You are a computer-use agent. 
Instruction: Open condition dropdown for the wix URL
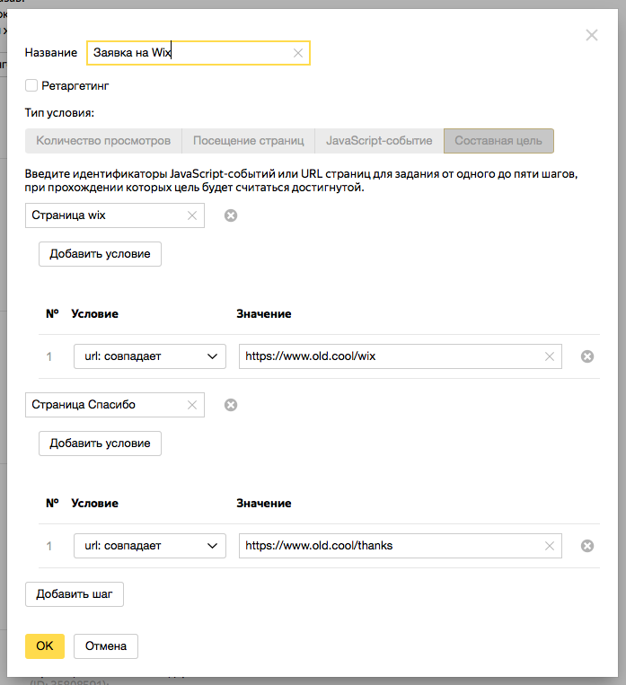point(149,356)
